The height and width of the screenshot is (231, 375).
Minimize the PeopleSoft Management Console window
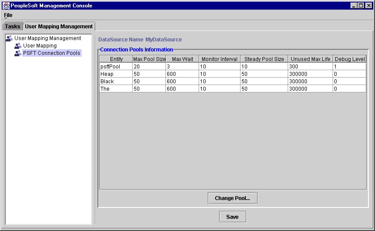click(x=354, y=6)
